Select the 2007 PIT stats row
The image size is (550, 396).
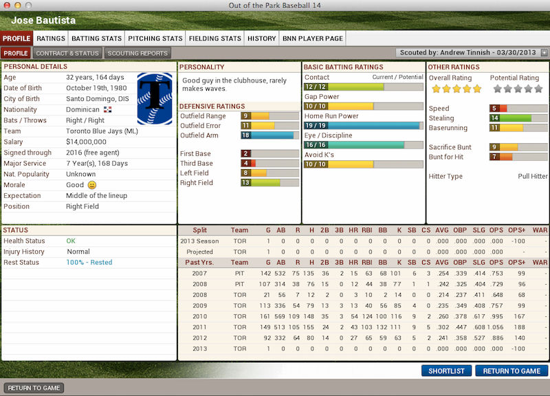coord(363,273)
